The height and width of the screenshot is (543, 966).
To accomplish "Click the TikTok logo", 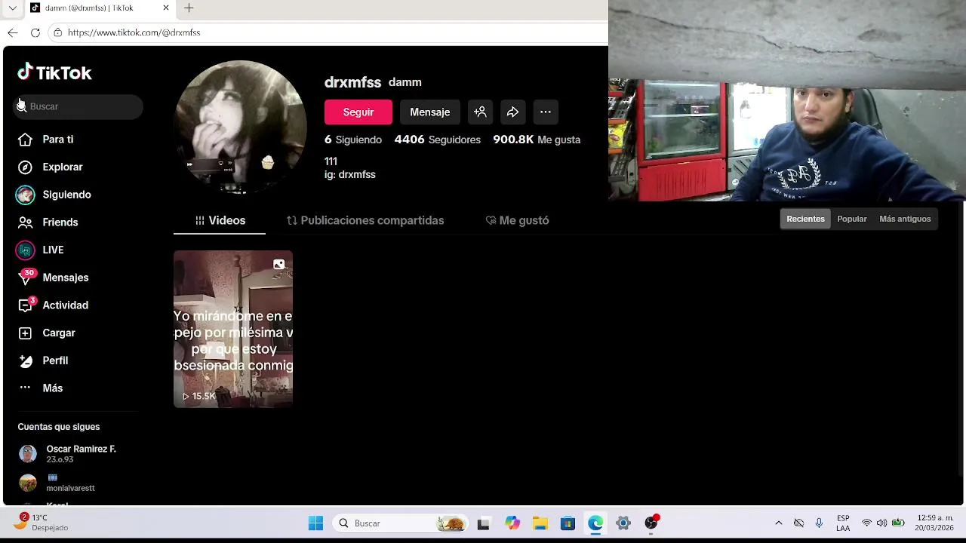I will coord(54,72).
